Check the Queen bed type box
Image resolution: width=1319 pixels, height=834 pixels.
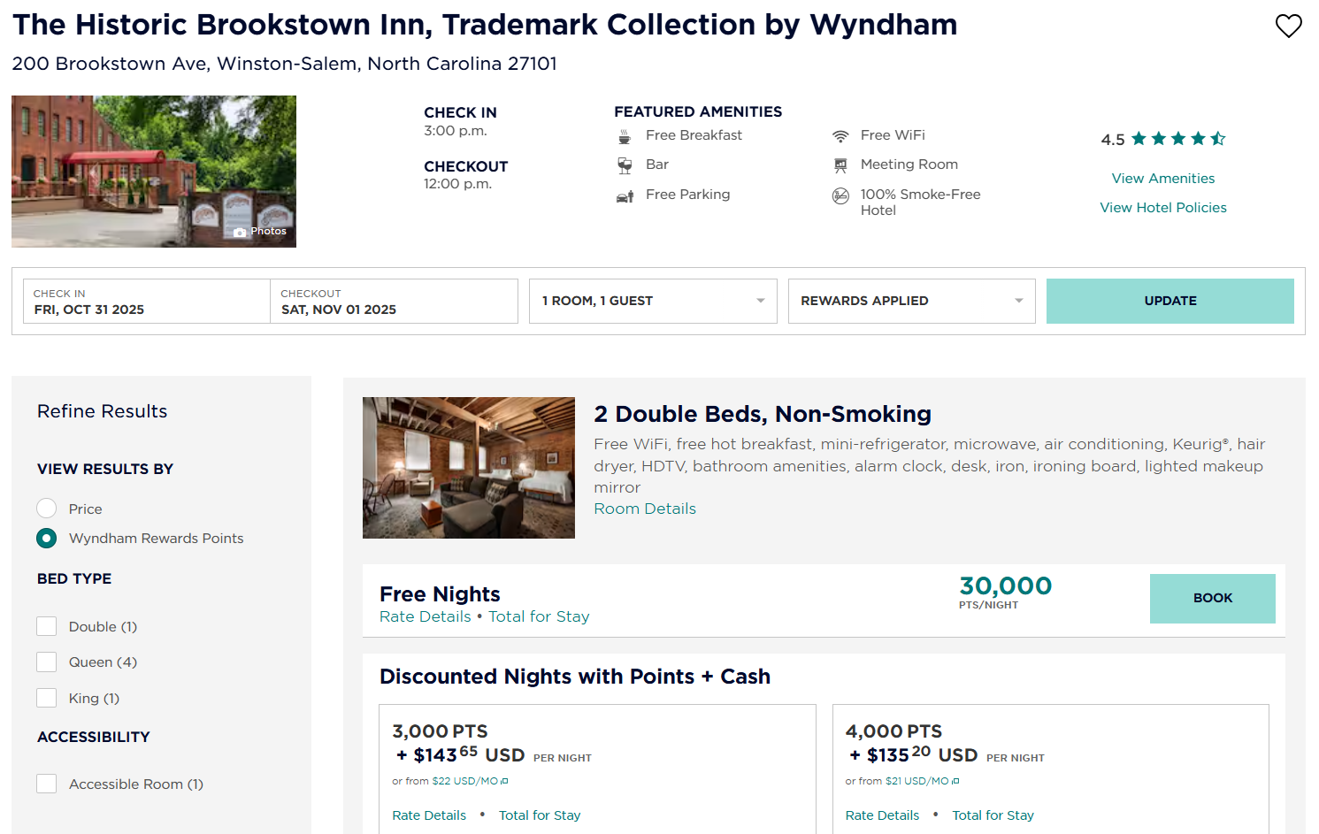[47, 662]
